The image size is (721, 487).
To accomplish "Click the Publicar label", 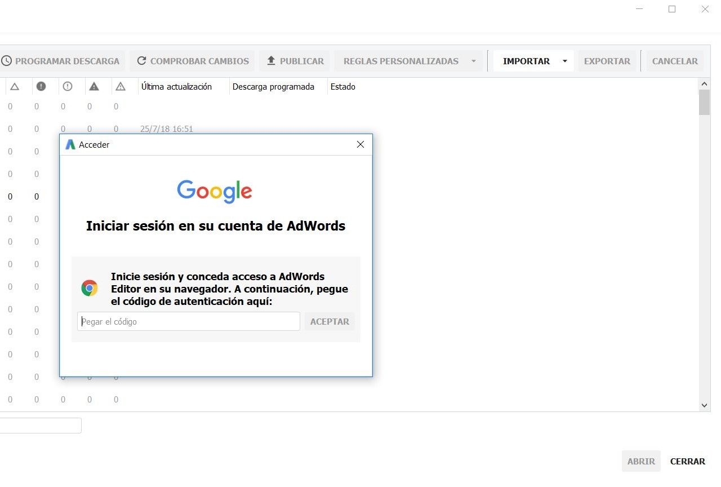I will pyautogui.click(x=302, y=61).
